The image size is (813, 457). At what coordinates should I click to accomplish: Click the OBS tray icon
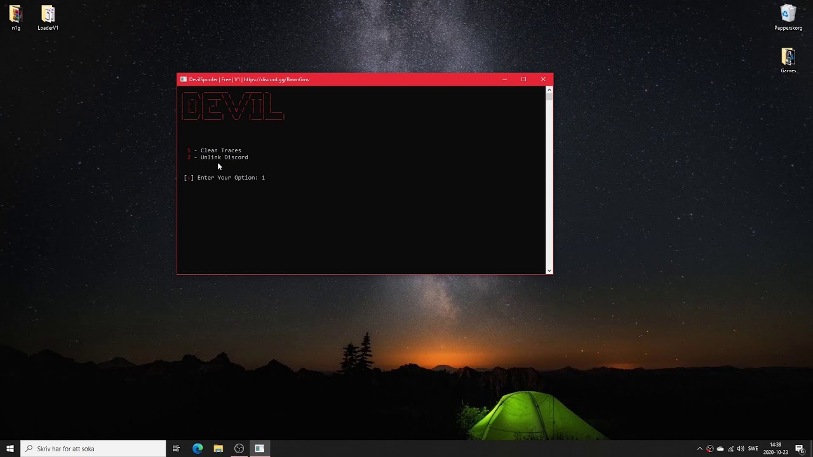(x=710, y=449)
